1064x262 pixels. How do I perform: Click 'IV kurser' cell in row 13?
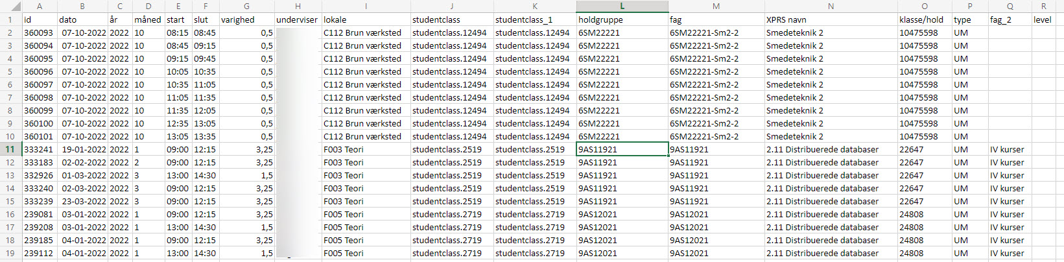click(x=1009, y=175)
